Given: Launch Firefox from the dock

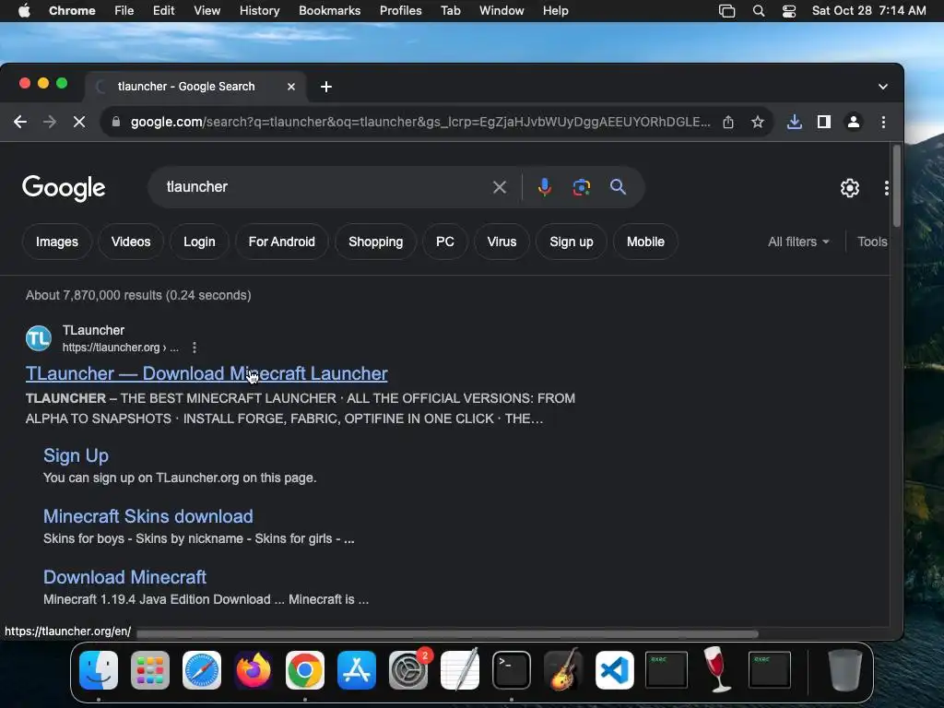Looking at the screenshot, I should click(x=254, y=670).
